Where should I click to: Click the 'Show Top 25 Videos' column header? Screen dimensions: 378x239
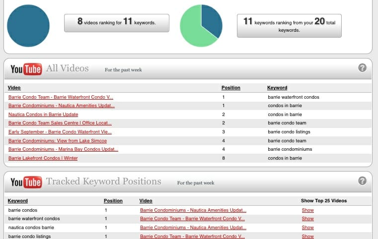[324, 201]
